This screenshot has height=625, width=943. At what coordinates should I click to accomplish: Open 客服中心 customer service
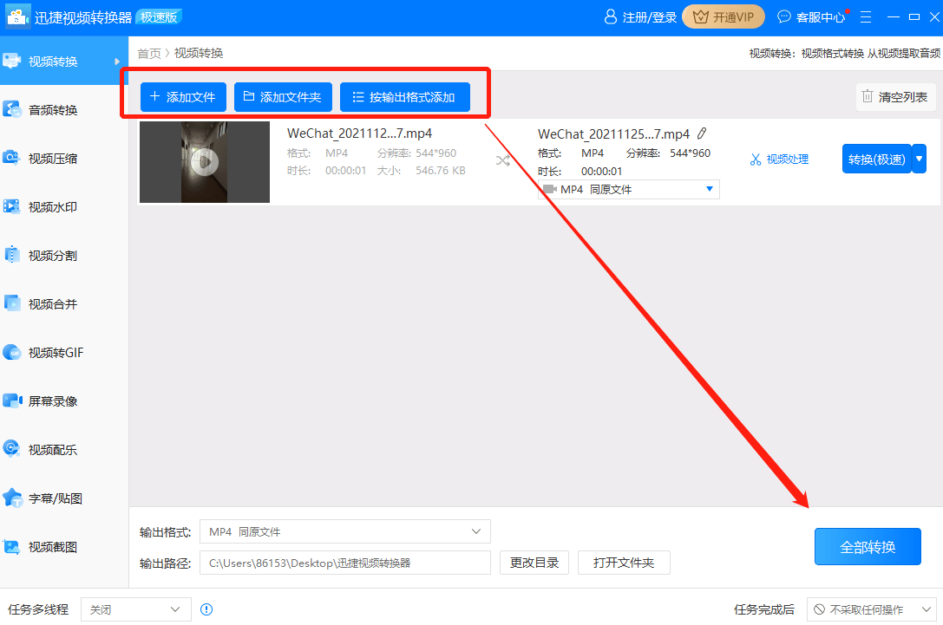810,17
